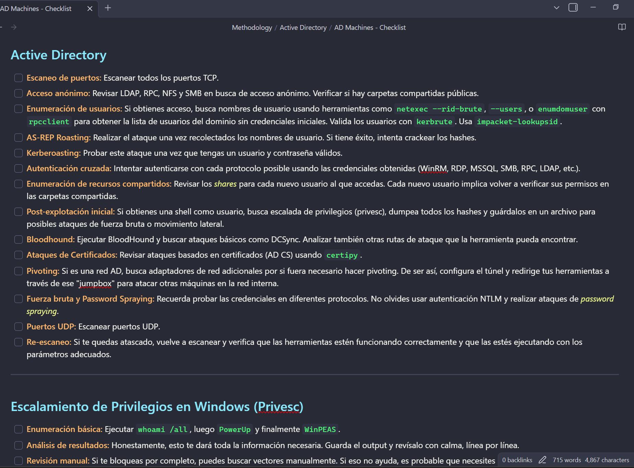Click the 715 words count indicator

pos(567,460)
